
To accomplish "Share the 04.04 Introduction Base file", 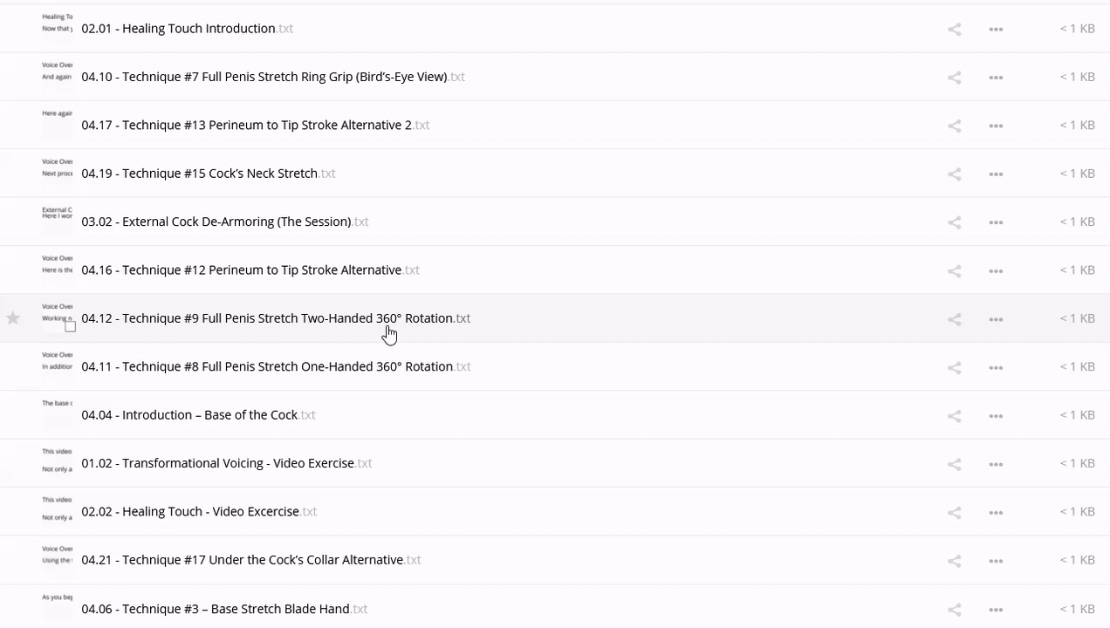I will pyautogui.click(x=954, y=416).
